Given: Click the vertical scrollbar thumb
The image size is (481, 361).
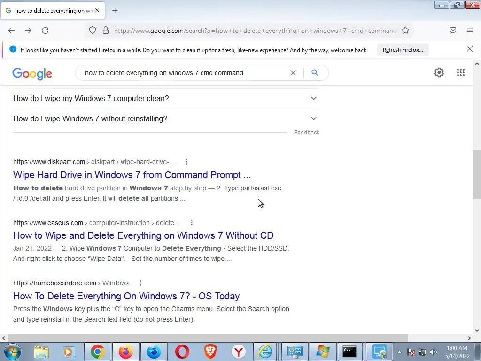Looking at the screenshot, I should pos(477,174).
